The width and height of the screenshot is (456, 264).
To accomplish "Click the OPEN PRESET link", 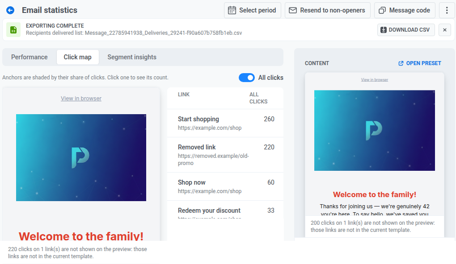I will [420, 63].
